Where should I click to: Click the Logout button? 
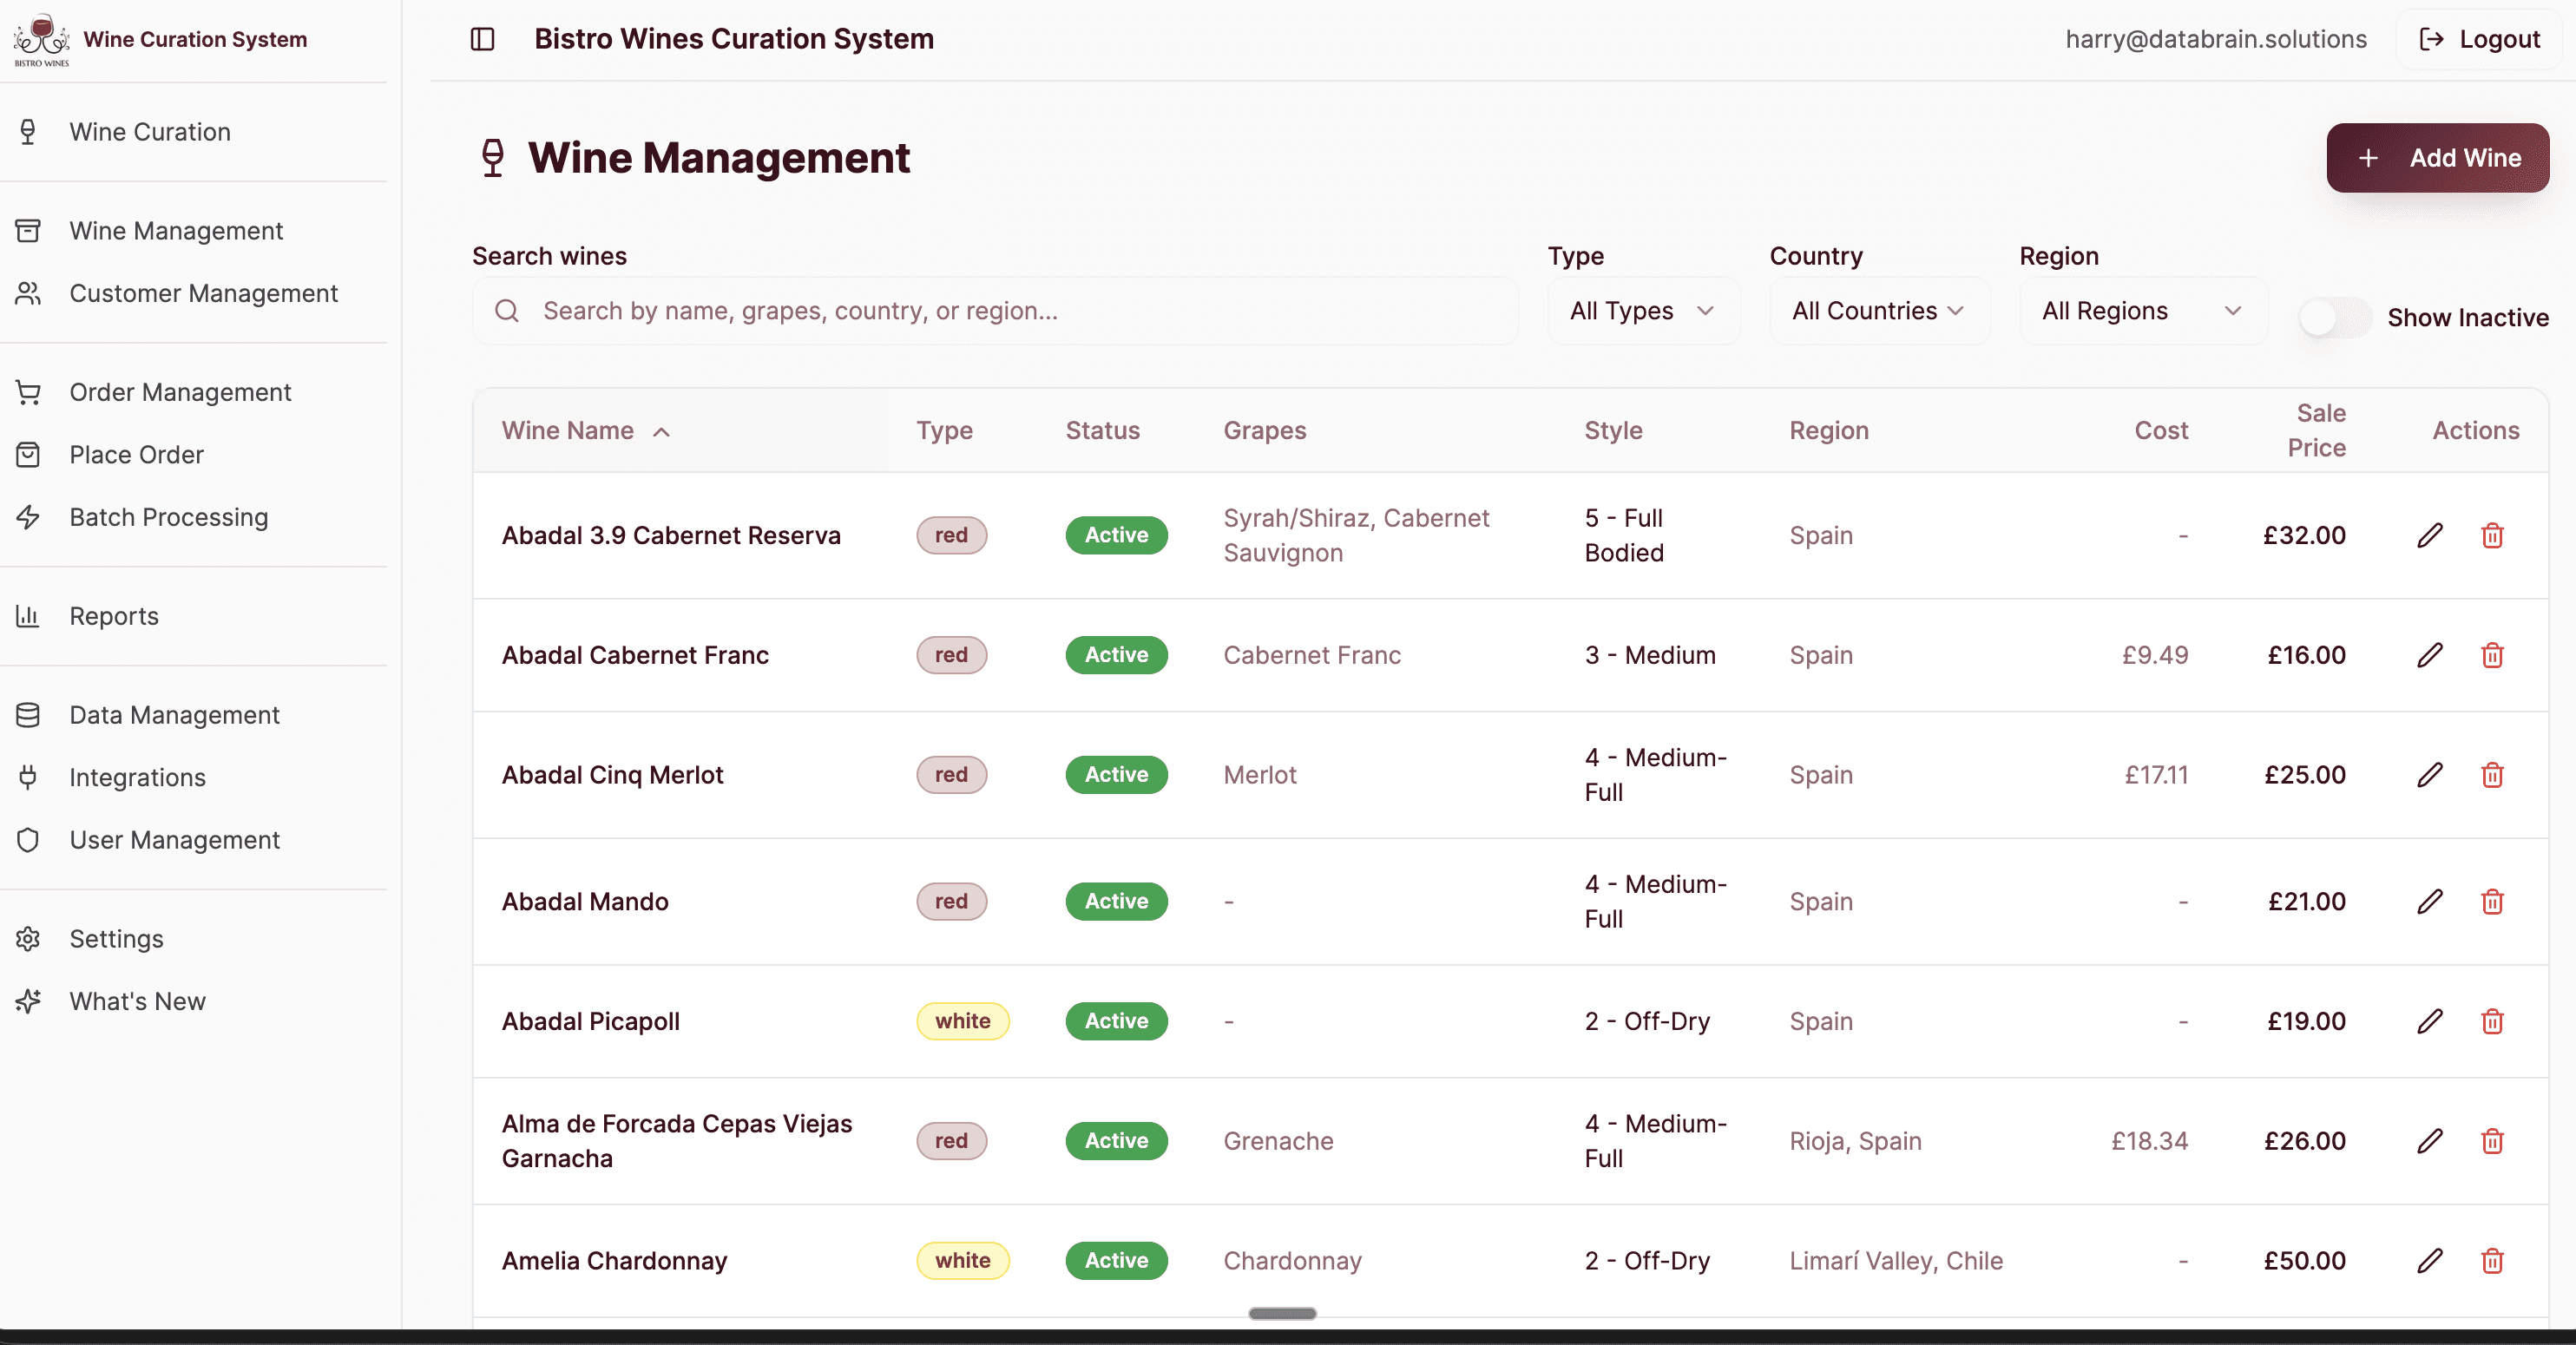[2479, 39]
